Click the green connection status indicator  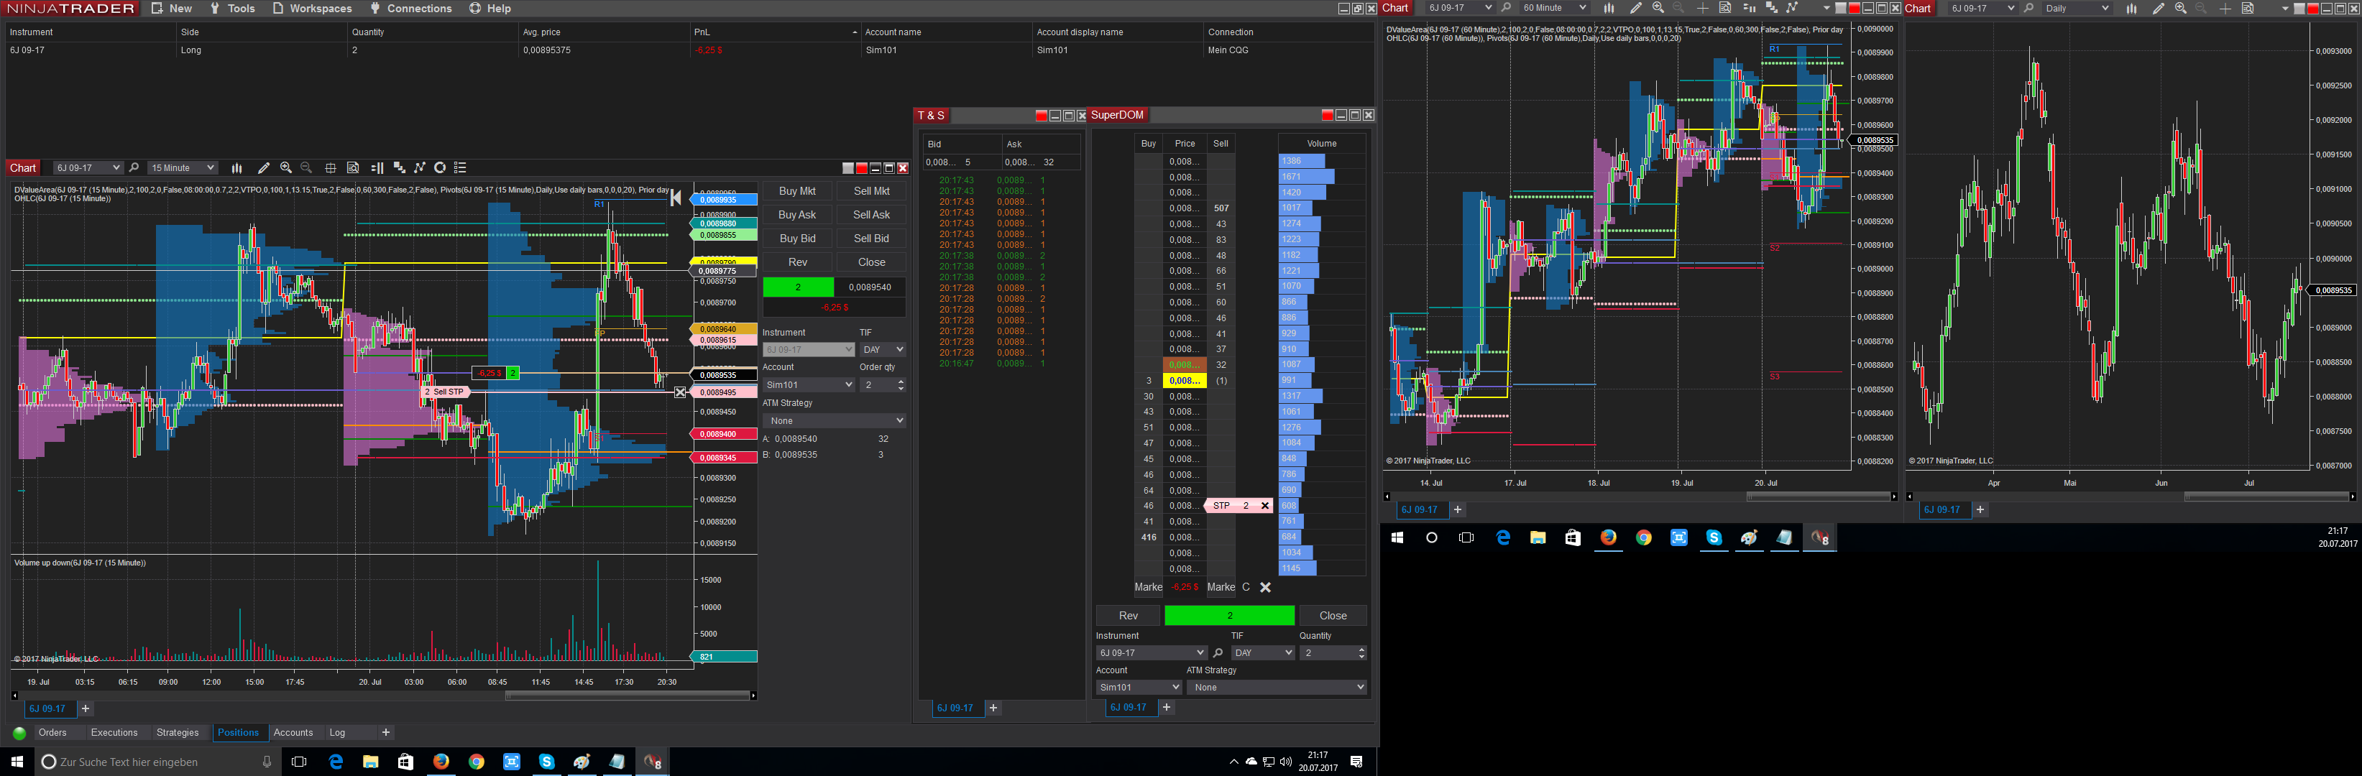click(x=19, y=733)
